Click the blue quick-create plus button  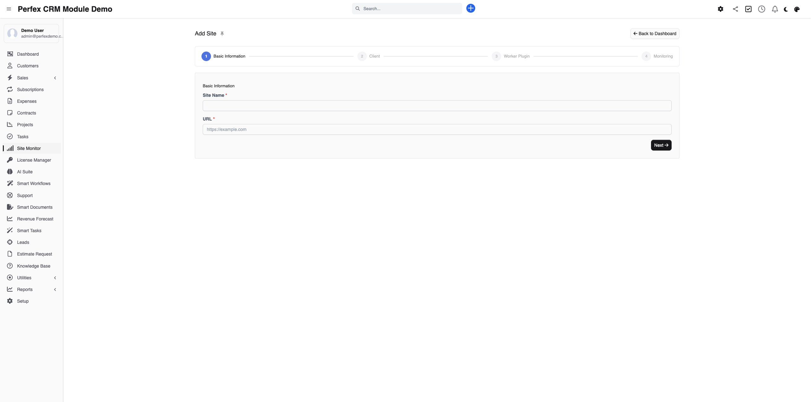coord(471,9)
